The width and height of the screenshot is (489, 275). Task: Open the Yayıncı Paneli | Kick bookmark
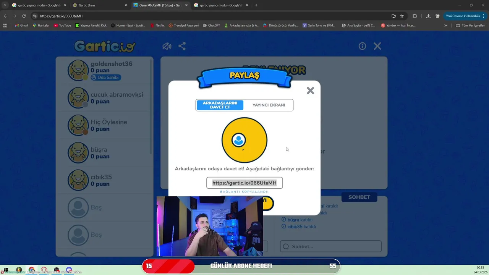coord(91,26)
